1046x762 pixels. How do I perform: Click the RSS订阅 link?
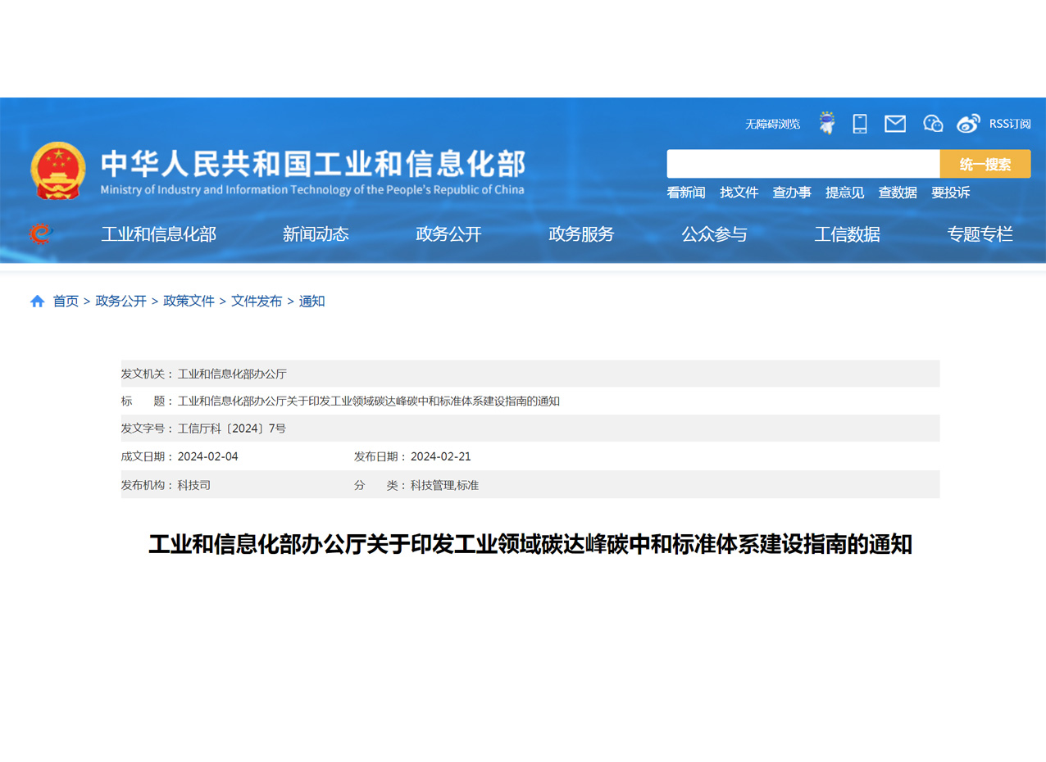(1010, 124)
